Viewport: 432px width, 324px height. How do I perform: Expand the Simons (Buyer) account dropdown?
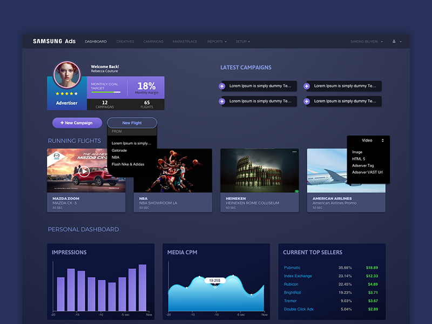(x=367, y=42)
